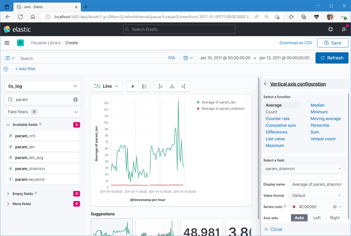The width and height of the screenshot is (351, 236).
Task: Open browser profile avatar
Action: (330, 17)
